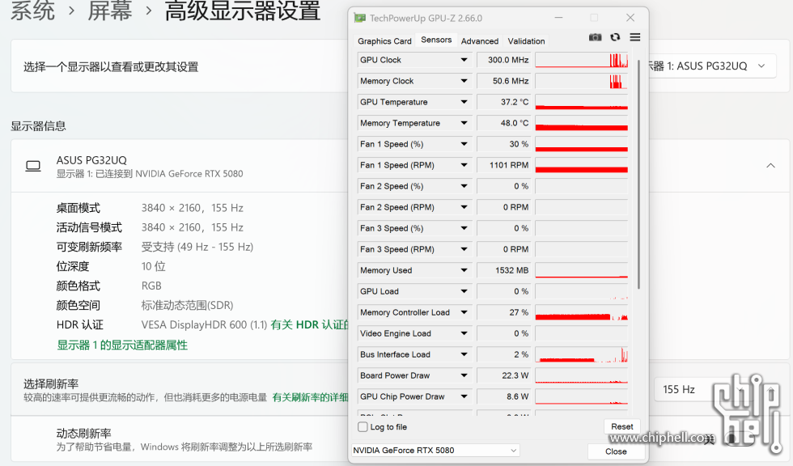Open the GPU Clock sensor dropdown
Screen dimensions: 793x466
pos(464,60)
